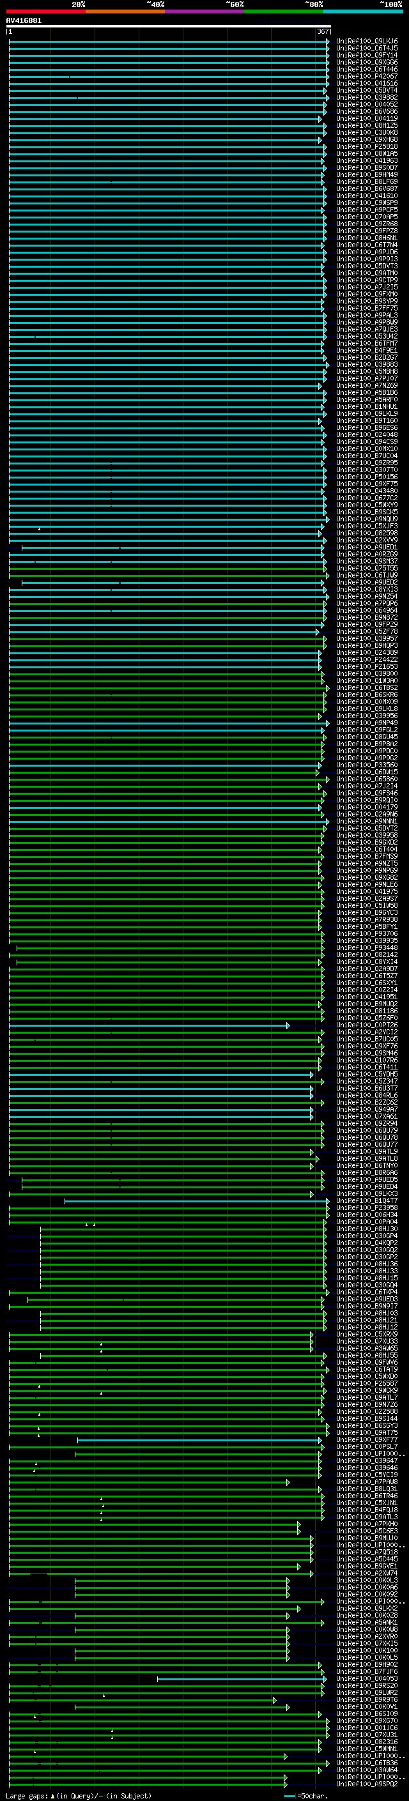Open hit UniRef100_Q9LKJ6
This screenshot has width=409, height=1801.
[x=367, y=42]
